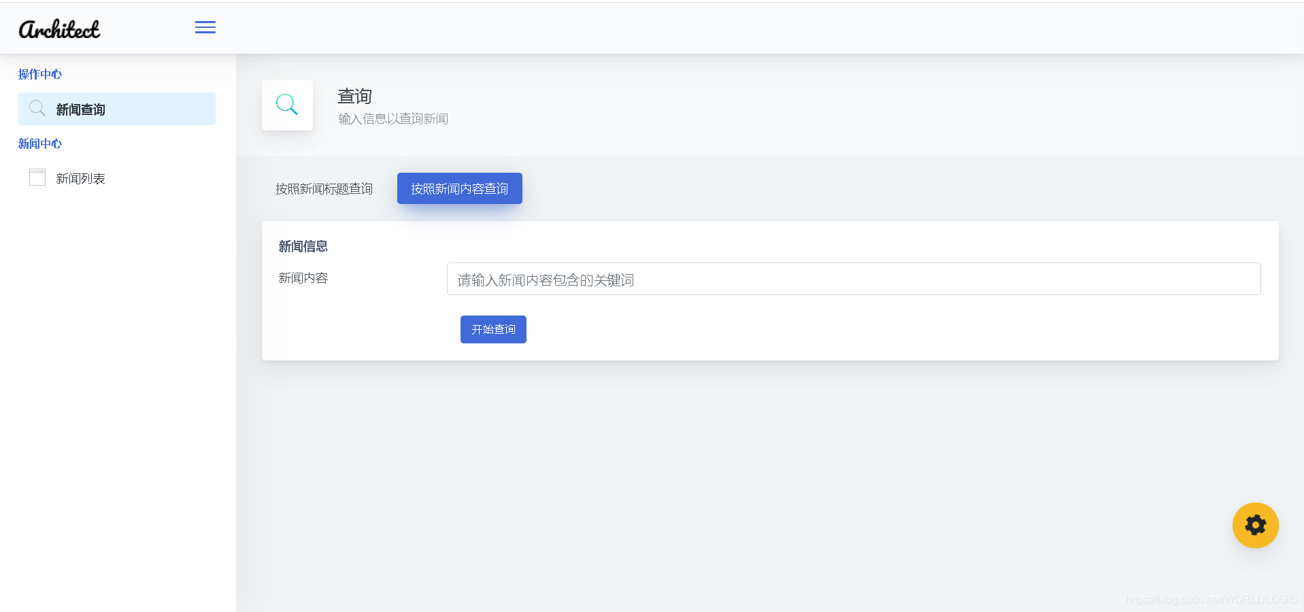Click the 查询 page heading
This screenshot has width=1304, height=612.
tap(354, 96)
